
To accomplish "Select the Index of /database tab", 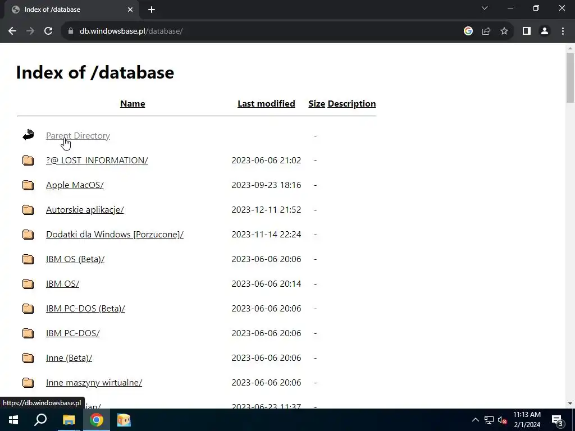I will tap(71, 10).
